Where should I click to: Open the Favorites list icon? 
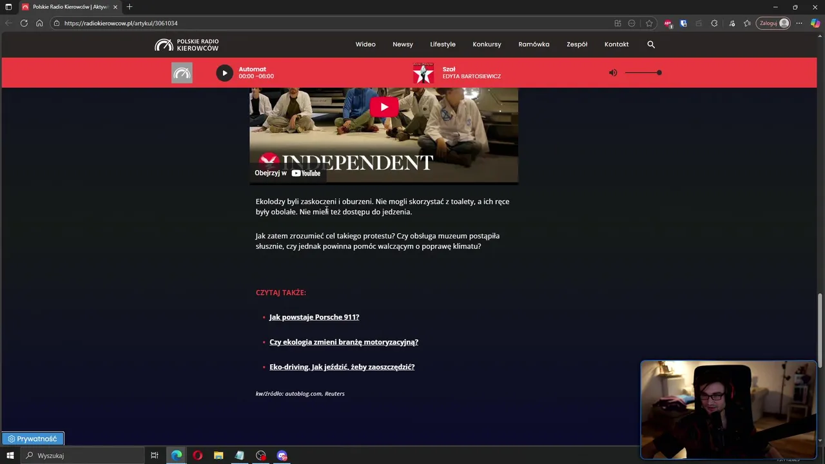coord(747,23)
